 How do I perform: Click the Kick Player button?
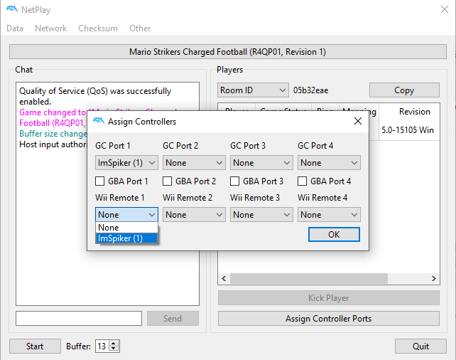[x=329, y=298]
